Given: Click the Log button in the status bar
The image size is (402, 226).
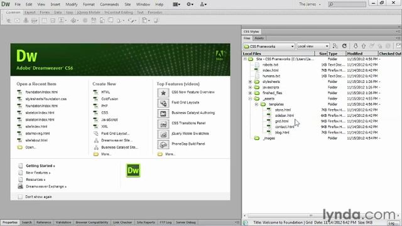Looking at the screenshot, I should [393, 223].
